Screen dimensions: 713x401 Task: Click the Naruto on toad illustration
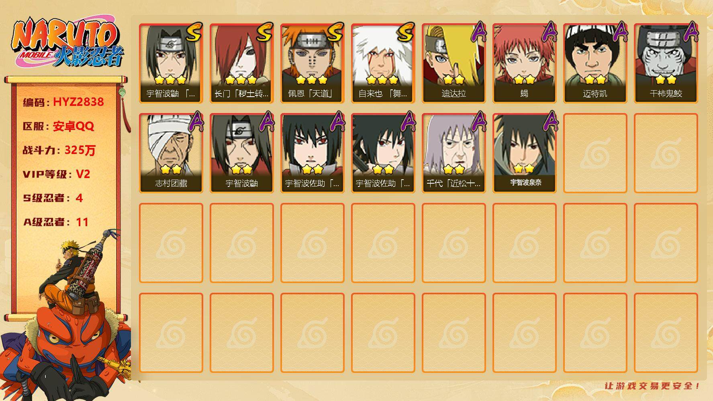pyautogui.click(x=66, y=317)
